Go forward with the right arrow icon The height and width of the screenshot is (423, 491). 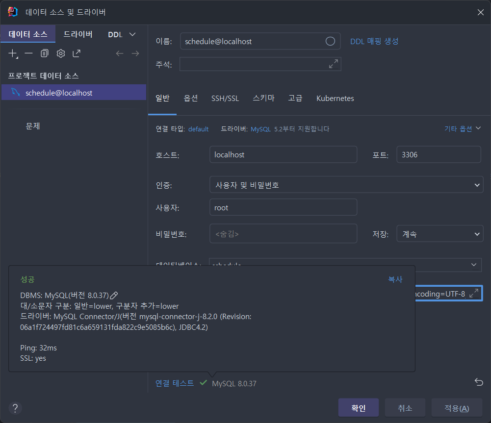click(135, 53)
